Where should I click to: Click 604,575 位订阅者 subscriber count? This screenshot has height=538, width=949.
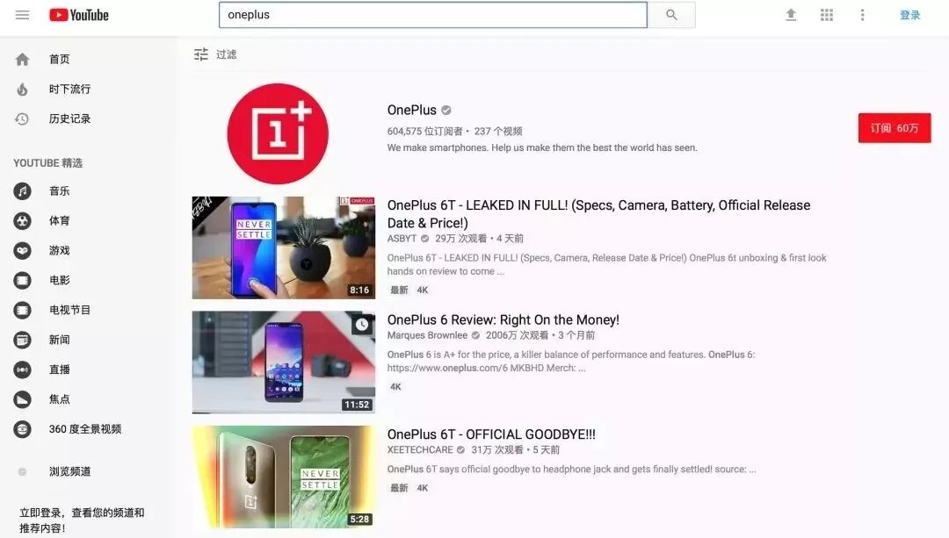[x=425, y=131]
